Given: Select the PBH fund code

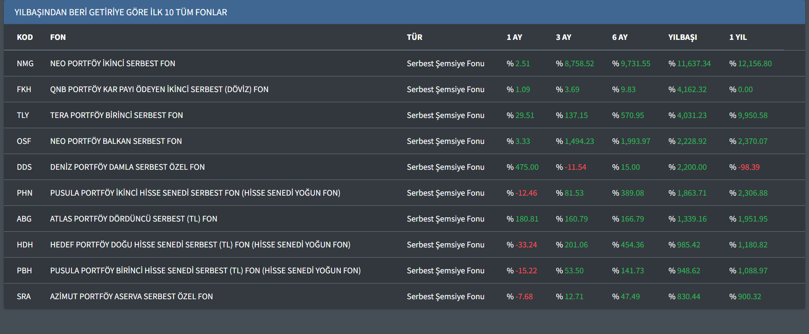Looking at the screenshot, I should click(x=24, y=271).
